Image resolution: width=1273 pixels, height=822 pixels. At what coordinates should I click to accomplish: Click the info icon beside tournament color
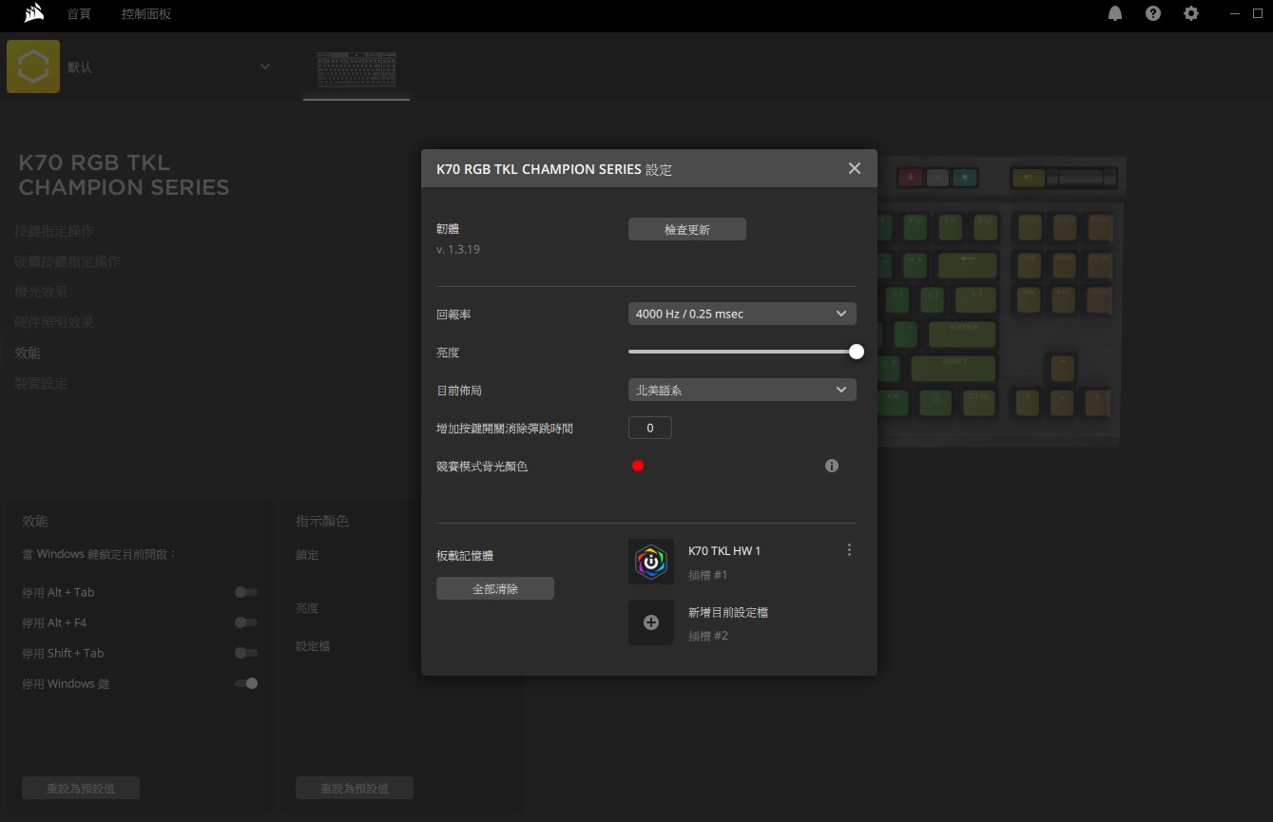(832, 466)
